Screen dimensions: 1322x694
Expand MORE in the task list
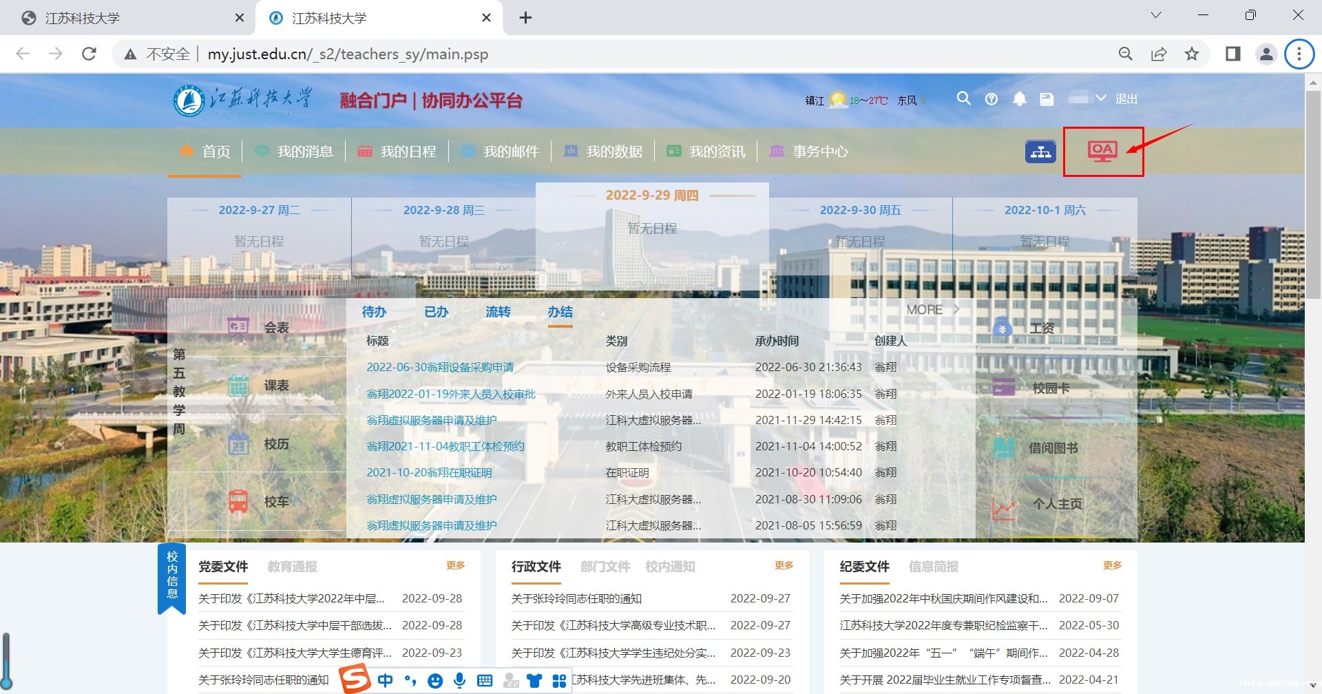click(932, 310)
